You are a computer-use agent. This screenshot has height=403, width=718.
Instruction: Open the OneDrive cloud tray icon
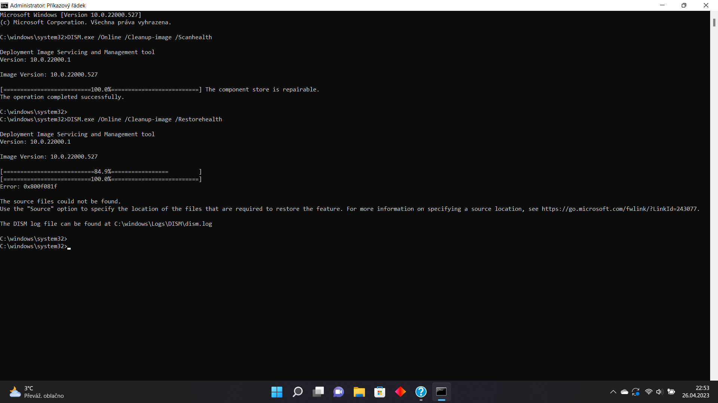625,392
